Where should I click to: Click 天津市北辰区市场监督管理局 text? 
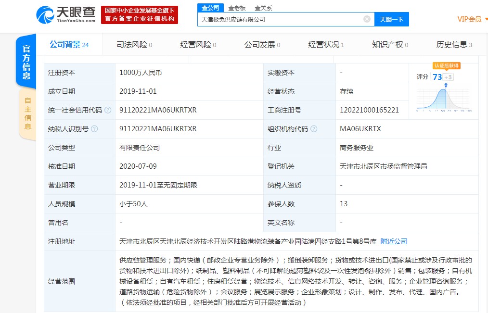[384, 166]
